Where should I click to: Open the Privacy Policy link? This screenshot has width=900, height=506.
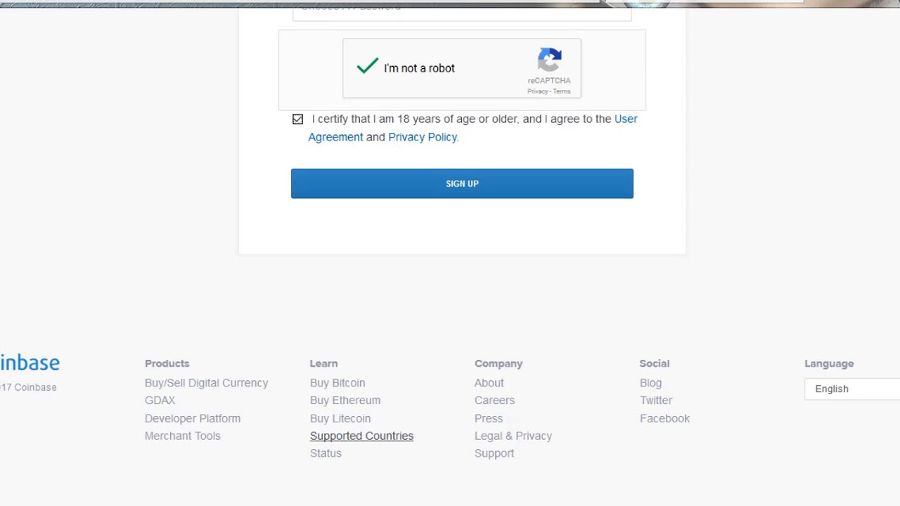click(x=423, y=137)
